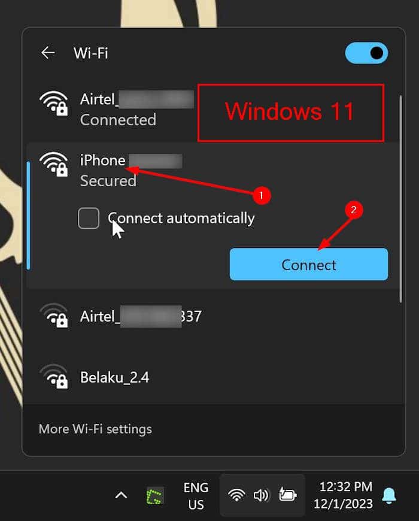This screenshot has height=521, width=419.
Task: Open notifications via the bell icon
Action: (389, 495)
